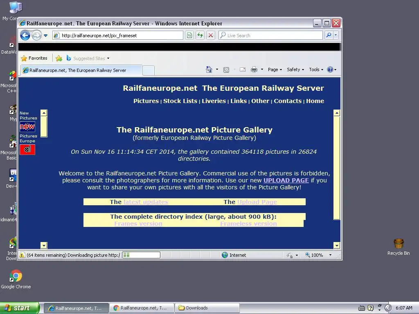Open Frameless version directory index

point(248,224)
